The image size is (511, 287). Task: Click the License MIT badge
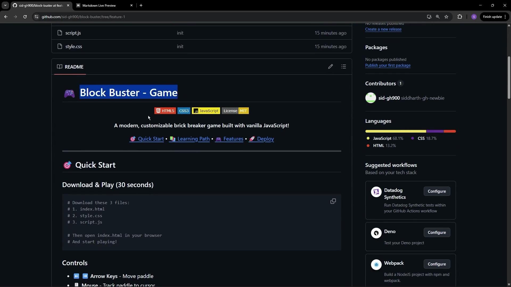(235, 111)
